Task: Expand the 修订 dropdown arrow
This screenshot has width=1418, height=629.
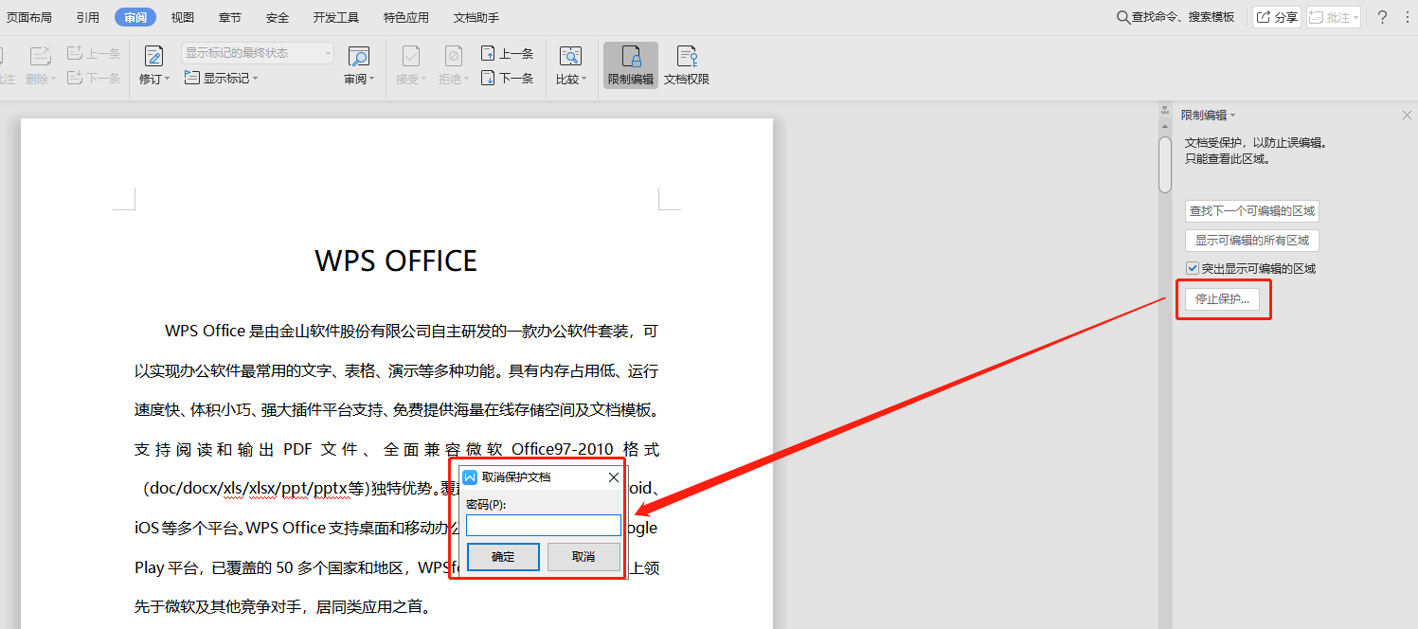Action: pyautogui.click(x=168, y=79)
